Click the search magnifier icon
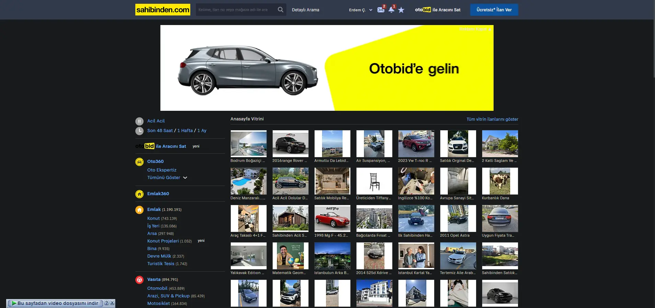The image size is (655, 308). [281, 10]
